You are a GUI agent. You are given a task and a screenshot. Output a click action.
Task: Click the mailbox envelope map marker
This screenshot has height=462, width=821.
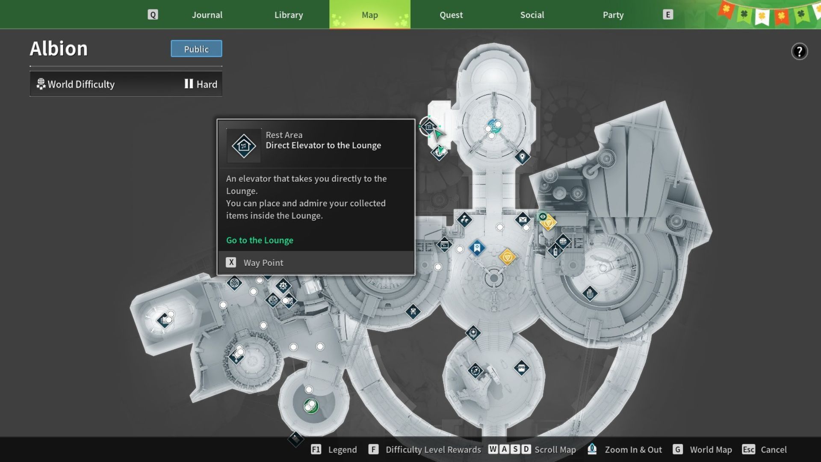point(523,220)
